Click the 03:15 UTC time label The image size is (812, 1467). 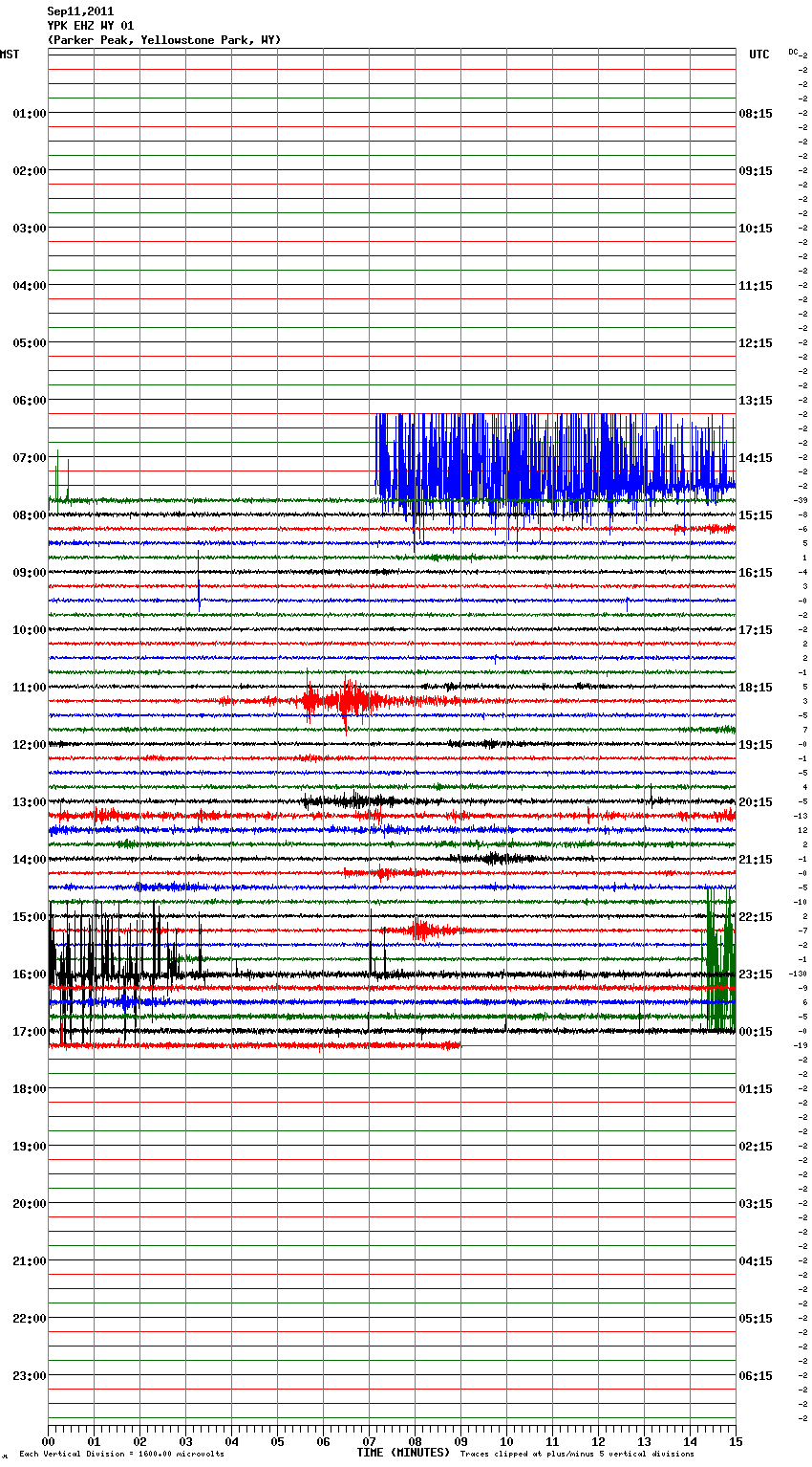tap(756, 1204)
